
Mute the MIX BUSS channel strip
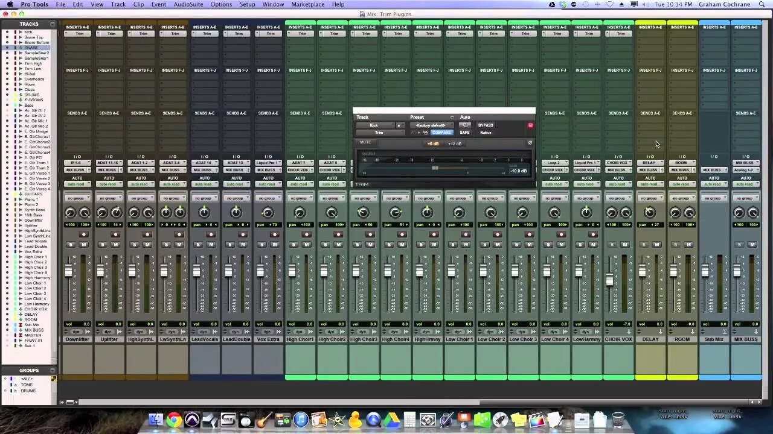click(x=753, y=245)
